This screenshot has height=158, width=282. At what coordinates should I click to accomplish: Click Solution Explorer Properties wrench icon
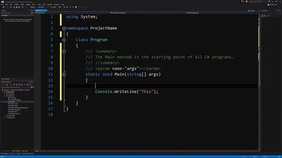coord(27,85)
